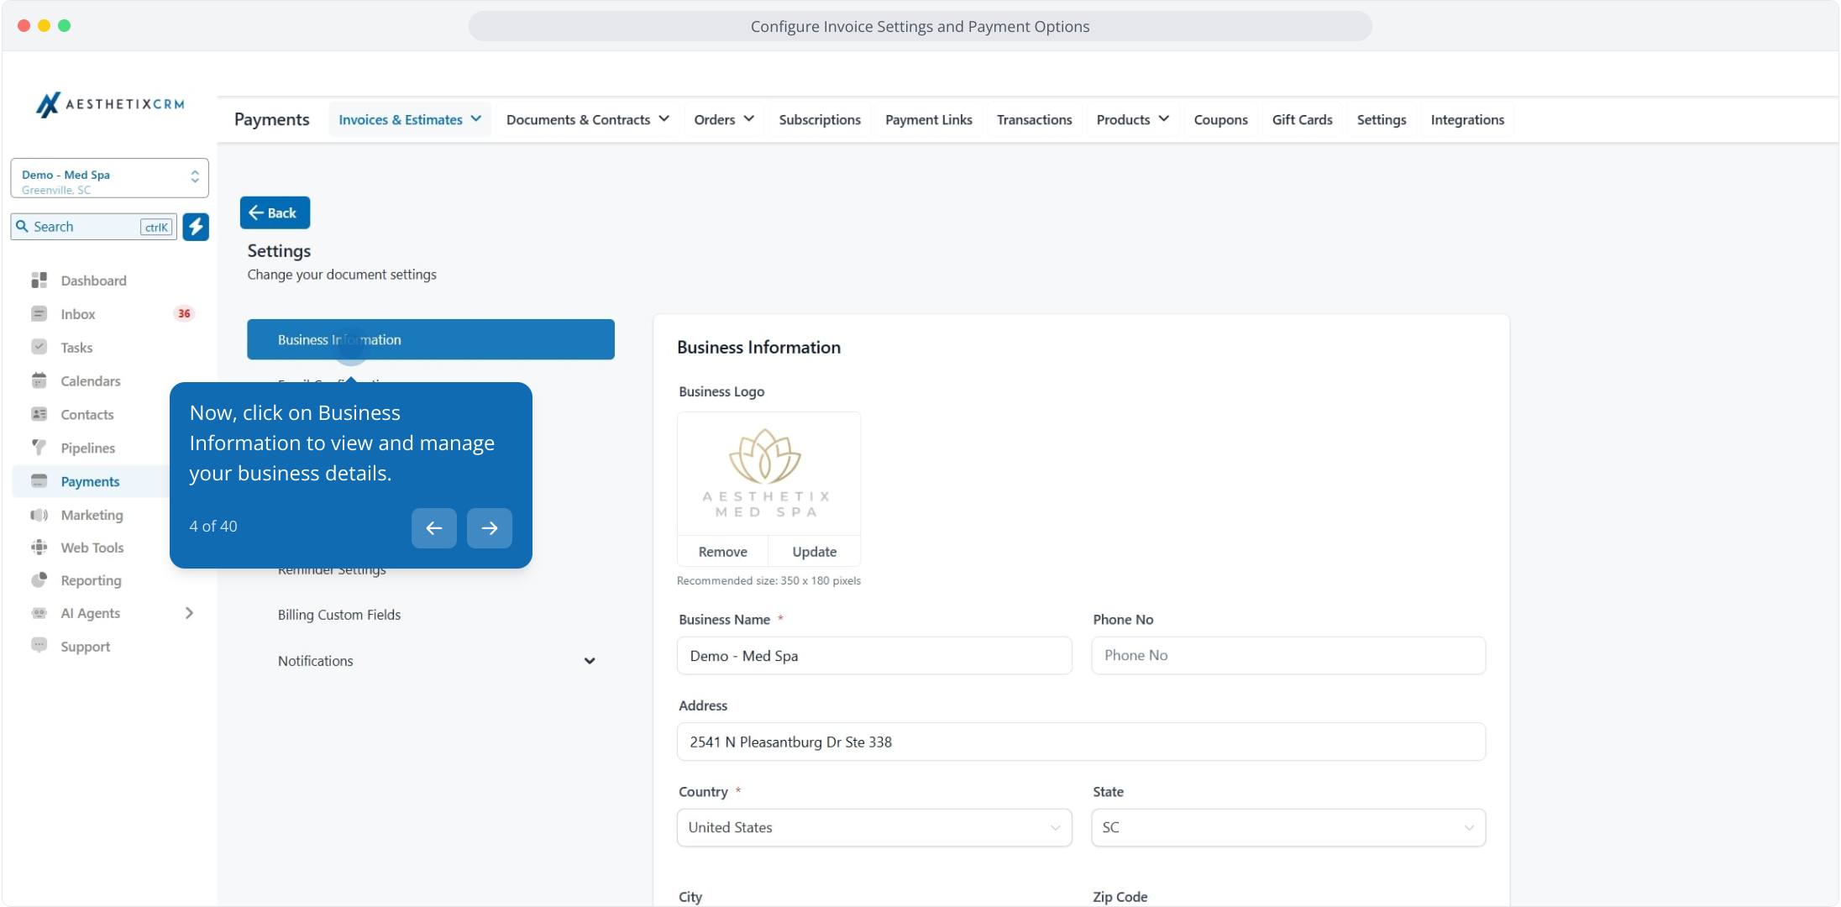1841x907 pixels.
Task: Open the Gift Cards tab
Action: click(1302, 120)
